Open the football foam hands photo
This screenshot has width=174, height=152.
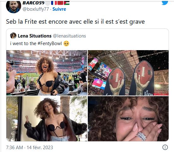coord(128,73)
